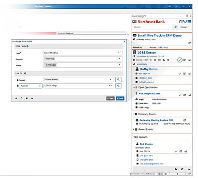Click the pin icon in Riva Insight header
The image size is (198, 178).
[187, 16]
